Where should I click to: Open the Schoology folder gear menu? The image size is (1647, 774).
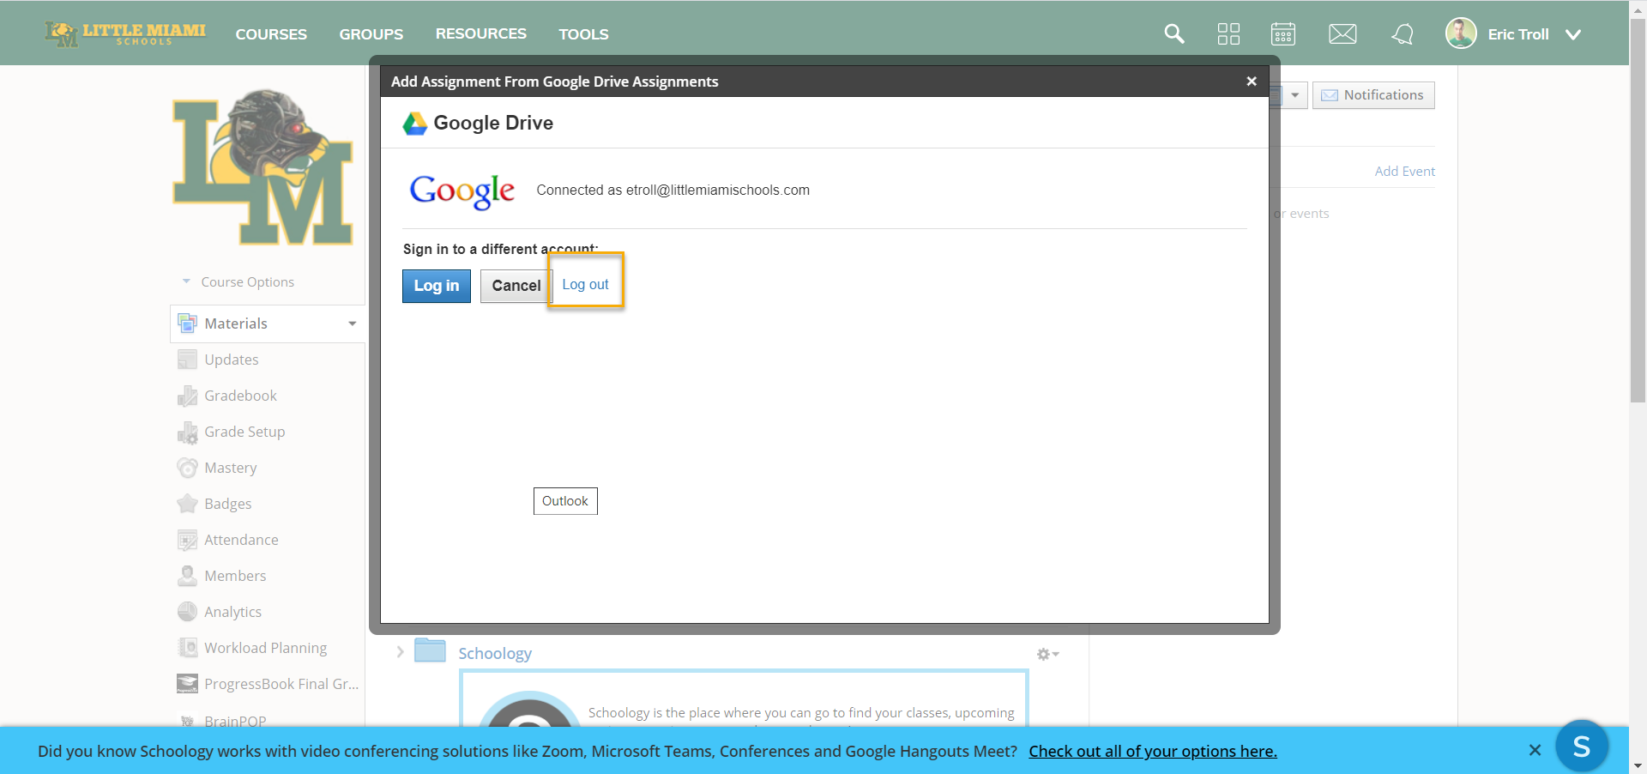tap(1047, 654)
